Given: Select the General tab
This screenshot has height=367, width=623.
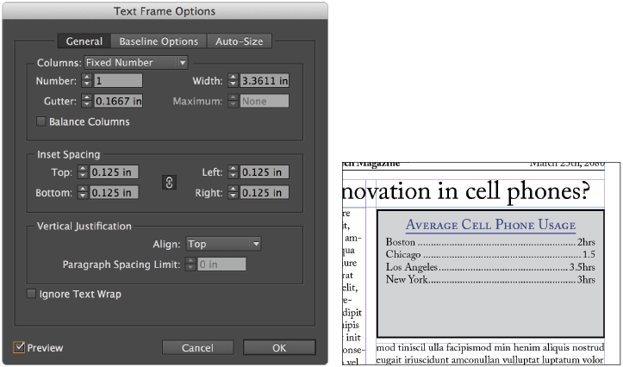Looking at the screenshot, I should [84, 41].
